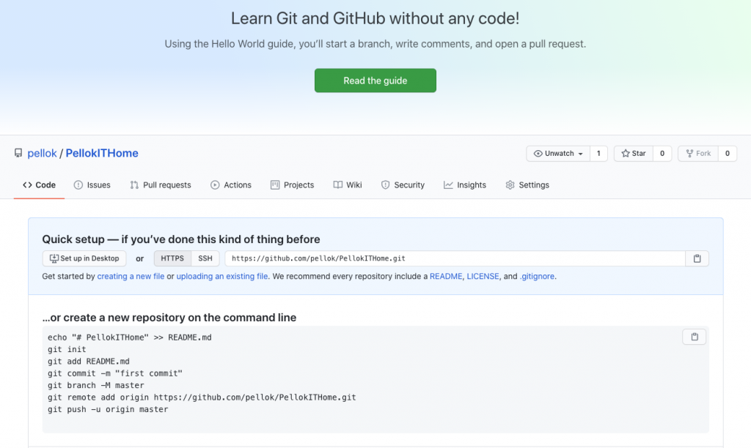View the Wiki tab

(x=348, y=185)
